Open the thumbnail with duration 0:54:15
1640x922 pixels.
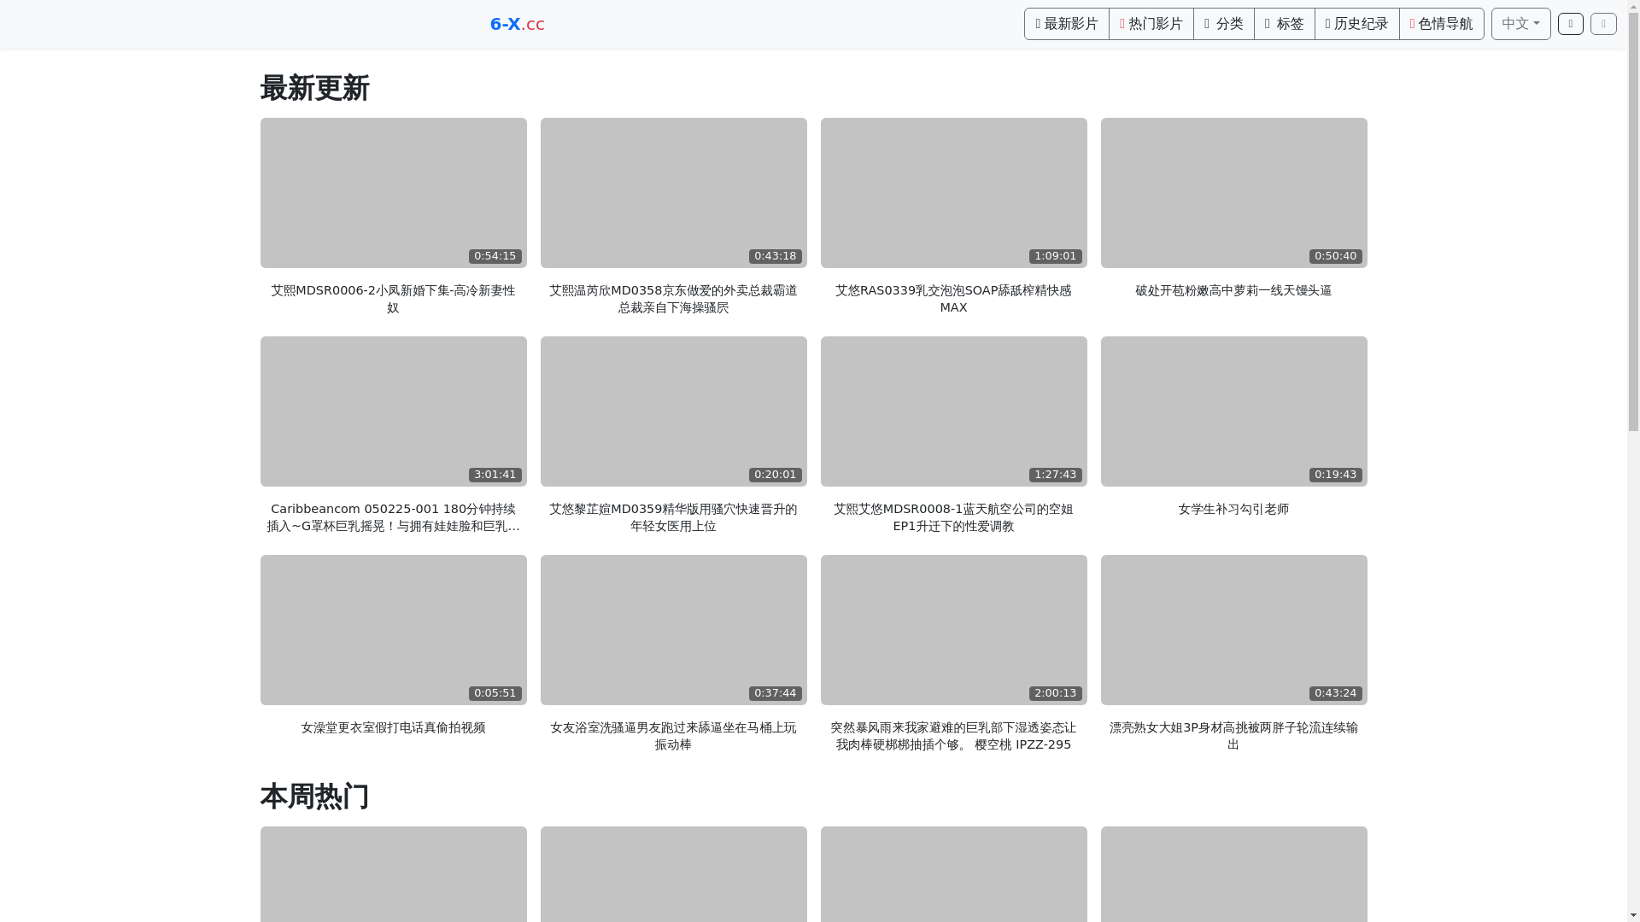393,193
